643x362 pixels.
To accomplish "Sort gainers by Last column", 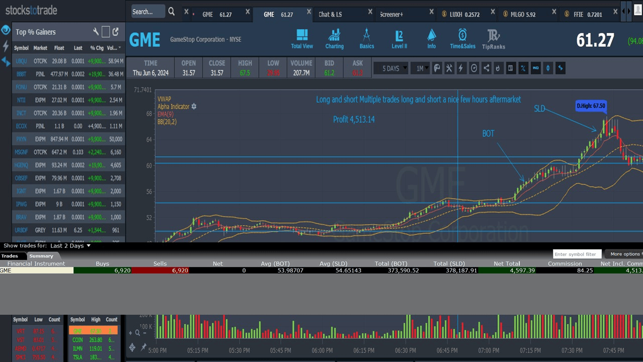I will pyautogui.click(x=78, y=48).
